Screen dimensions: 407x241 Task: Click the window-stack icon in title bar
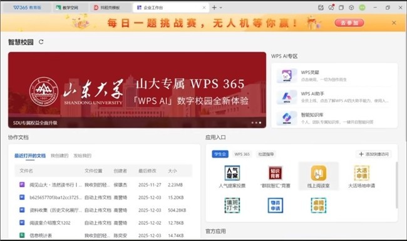tap(341, 8)
